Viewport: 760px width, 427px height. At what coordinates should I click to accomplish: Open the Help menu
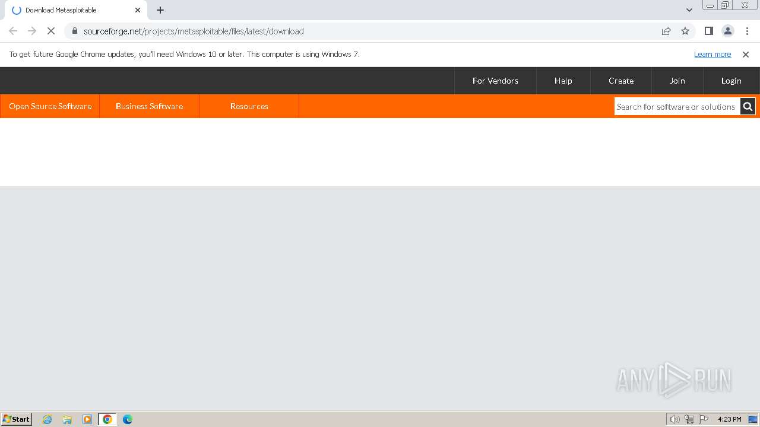[x=563, y=81]
